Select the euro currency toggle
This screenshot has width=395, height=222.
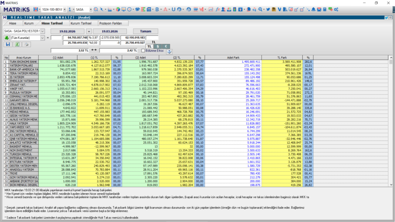click(x=166, y=46)
